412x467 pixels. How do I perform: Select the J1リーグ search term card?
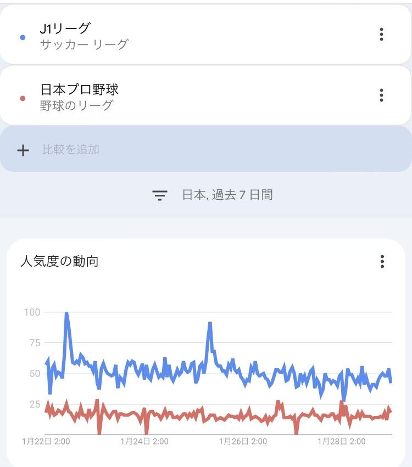[x=205, y=34]
